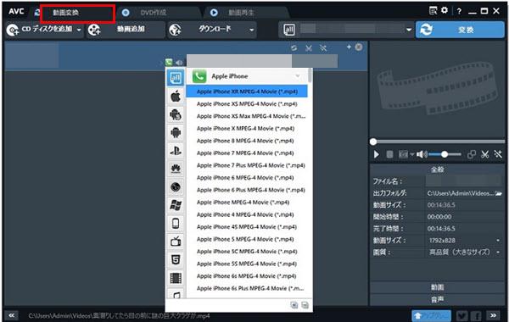509x322 pixels.
Task: Expand the ダウンロード dropdown arrow
Action: click(252, 30)
